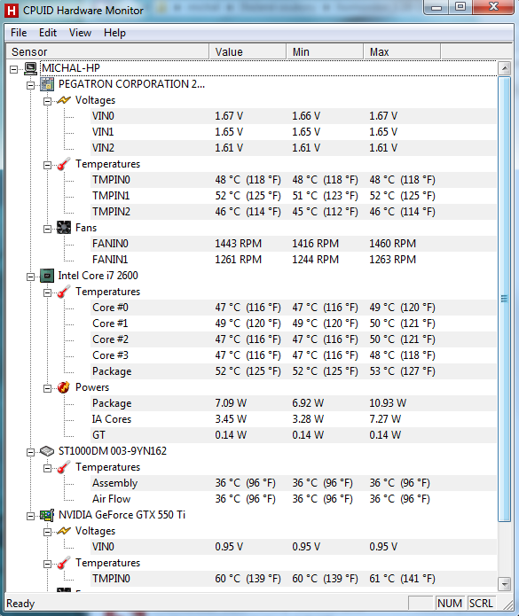Image resolution: width=519 pixels, height=616 pixels.
Task: Click the Fans icon under PEGATRON
Action: (x=64, y=228)
